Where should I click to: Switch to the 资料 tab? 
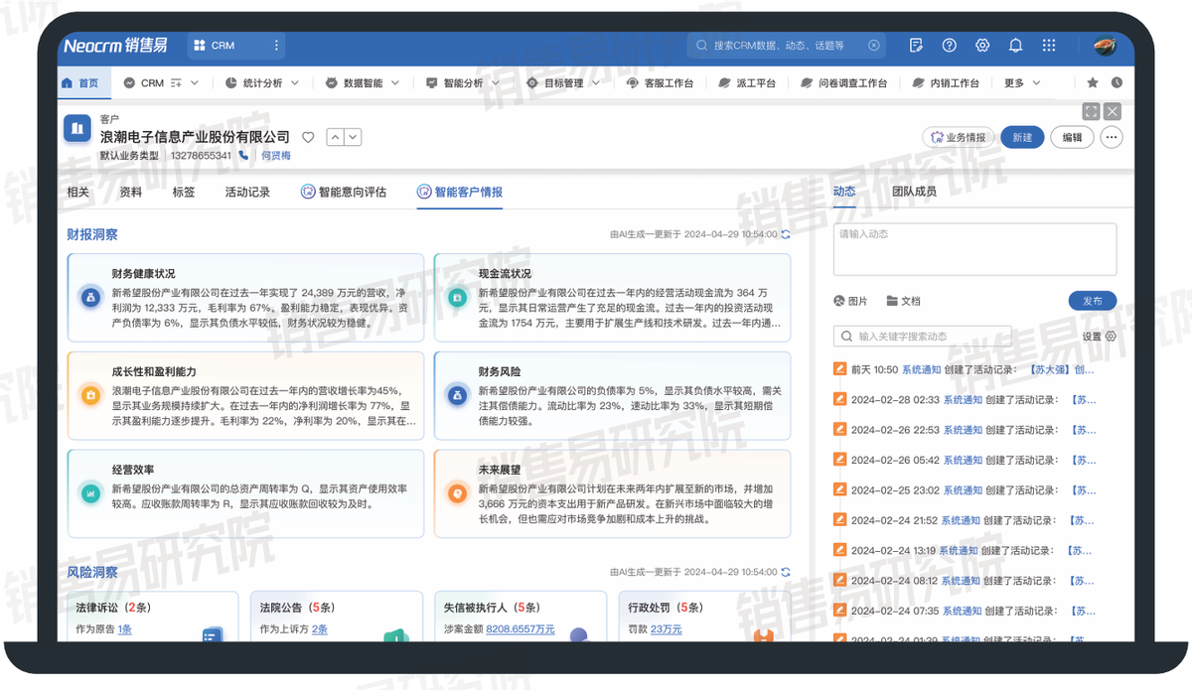130,192
